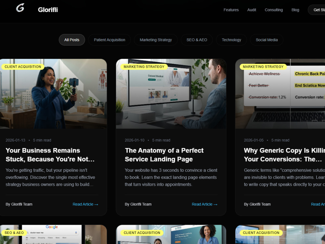Click Client Acquisition tag on bottom middle card
Image resolution: width=325 pixels, height=244 pixels.
[142, 233]
